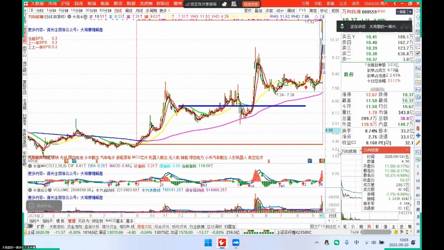The image size is (444, 250).
Task: Open the 行业数据 tab
Action: point(197,226)
